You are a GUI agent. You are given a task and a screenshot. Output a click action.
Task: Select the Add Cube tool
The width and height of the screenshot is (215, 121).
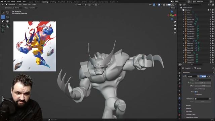click(x=3, y=31)
